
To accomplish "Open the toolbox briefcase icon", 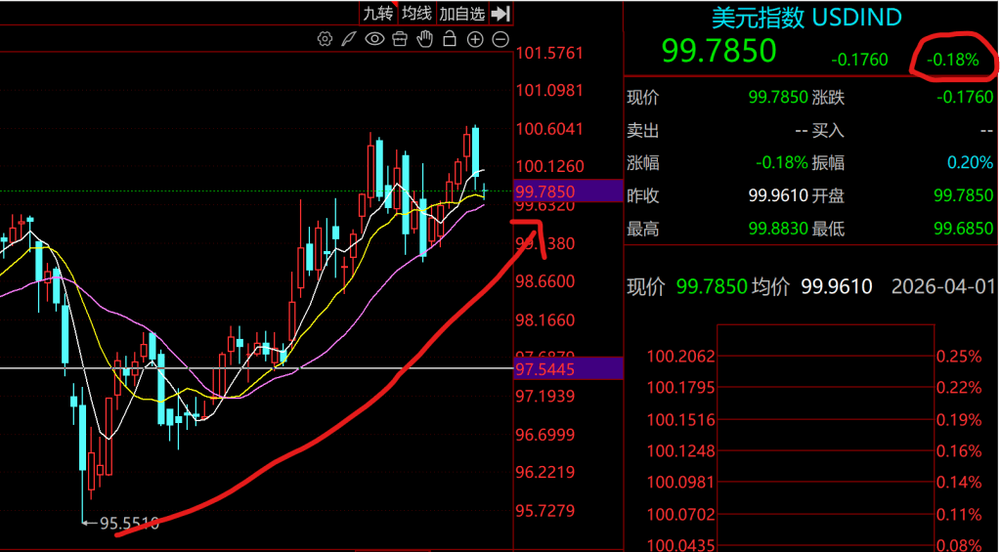I will click(x=400, y=39).
